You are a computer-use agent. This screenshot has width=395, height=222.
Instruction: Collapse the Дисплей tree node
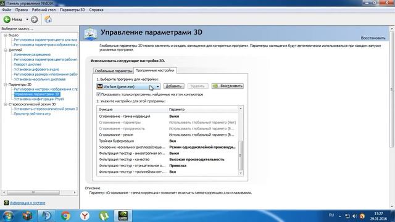tap(6, 50)
